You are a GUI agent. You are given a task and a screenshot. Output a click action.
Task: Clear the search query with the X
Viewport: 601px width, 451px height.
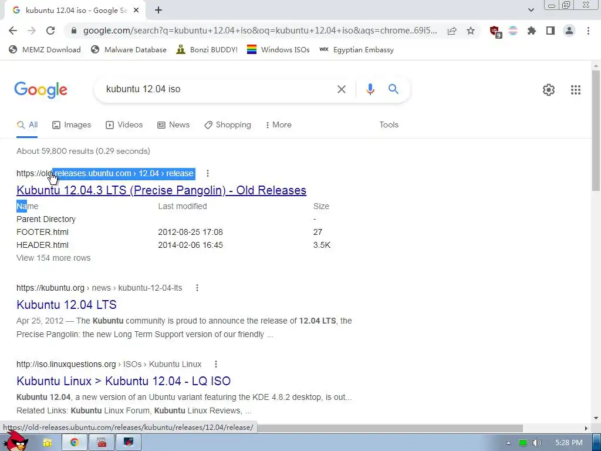[341, 89]
